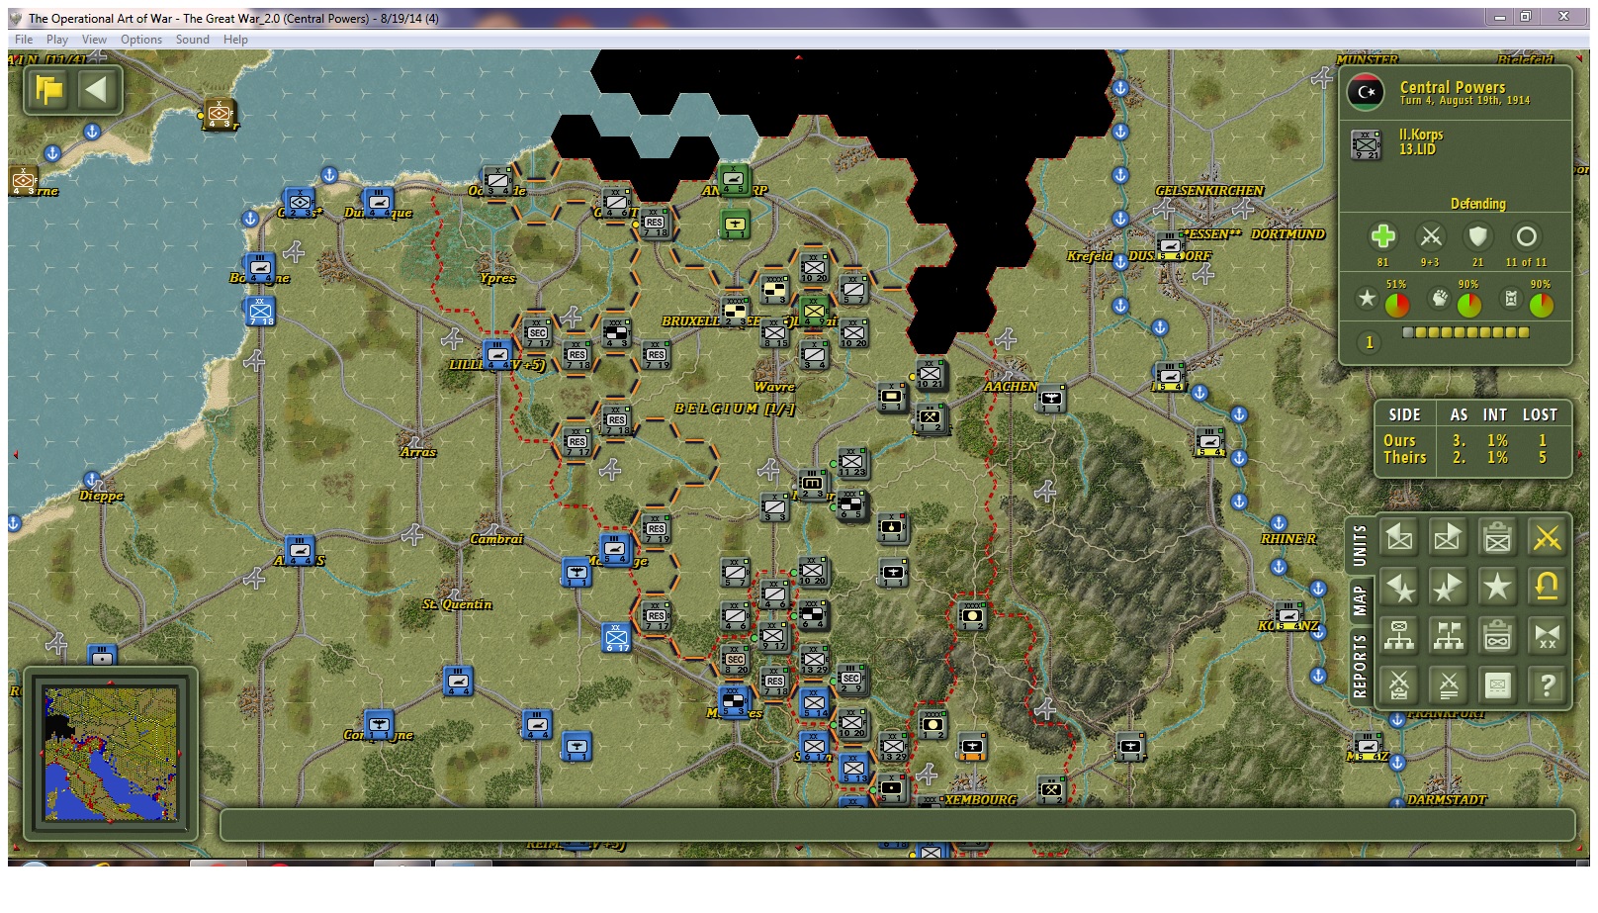Viewport: 1598px width, 913px height.
Task: Click the shield defense strength icon
Action: (1477, 236)
